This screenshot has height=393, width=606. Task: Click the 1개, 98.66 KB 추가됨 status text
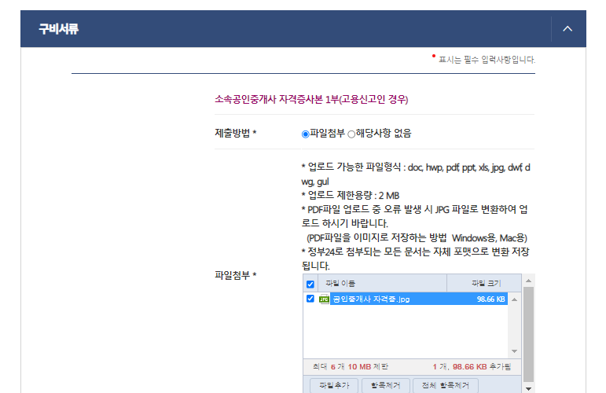click(472, 367)
